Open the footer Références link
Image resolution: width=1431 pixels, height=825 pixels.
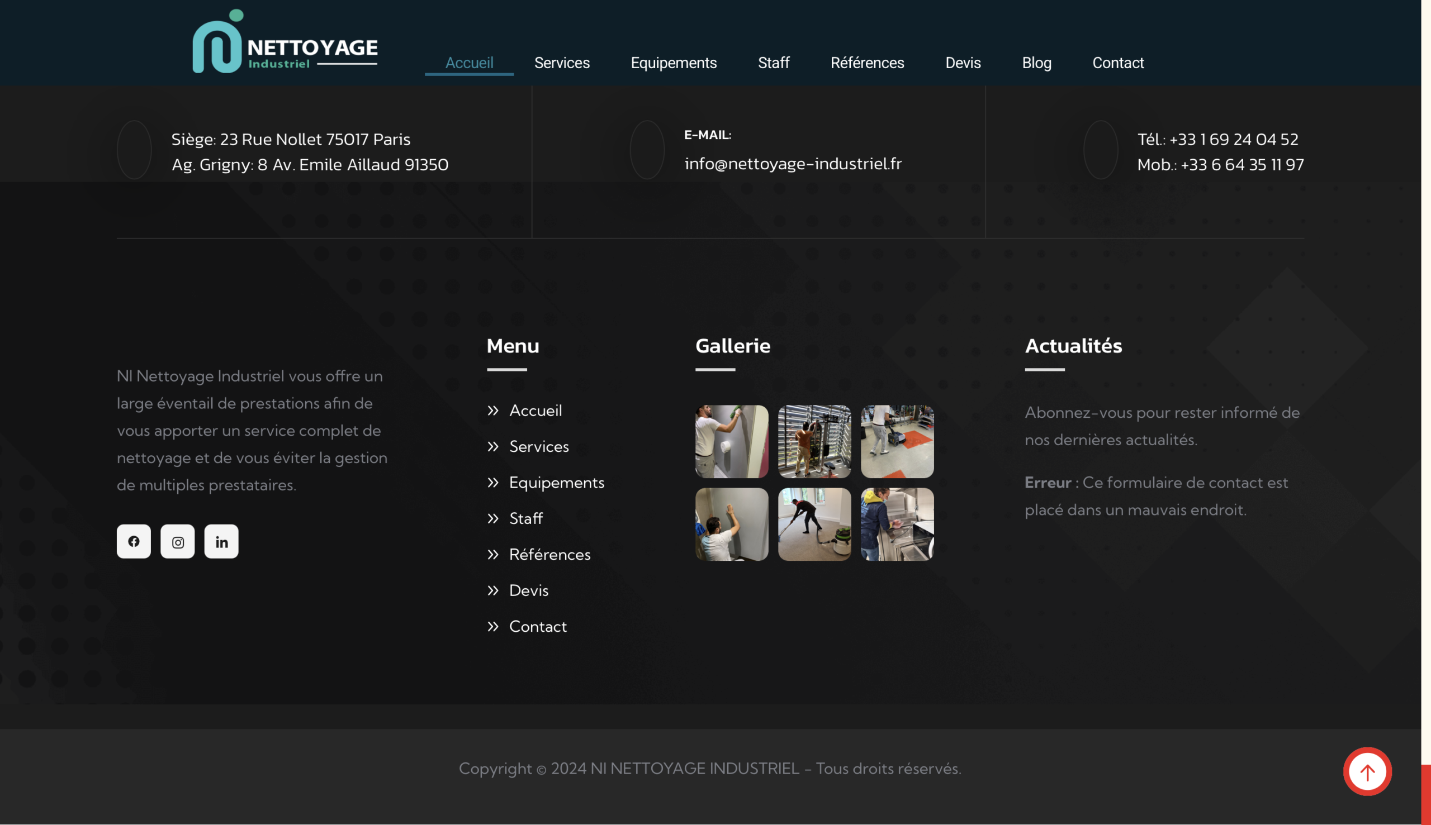click(x=549, y=554)
